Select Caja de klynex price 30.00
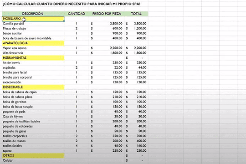 (107, 117)
